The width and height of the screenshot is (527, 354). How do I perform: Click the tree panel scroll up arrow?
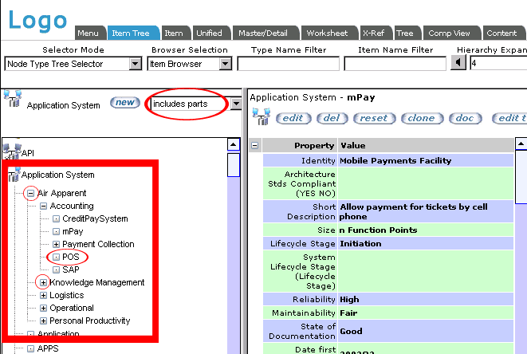tap(233, 145)
